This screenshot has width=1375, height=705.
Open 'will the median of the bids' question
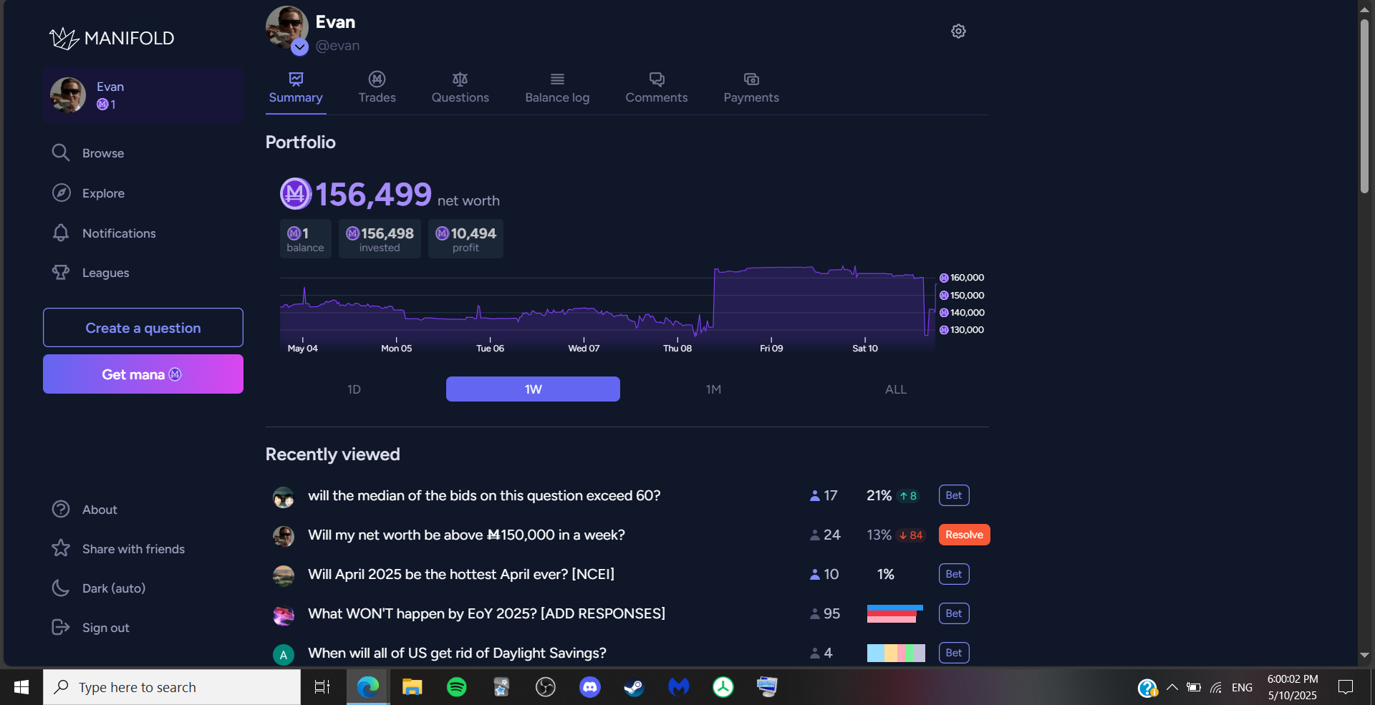pyautogui.click(x=484, y=495)
